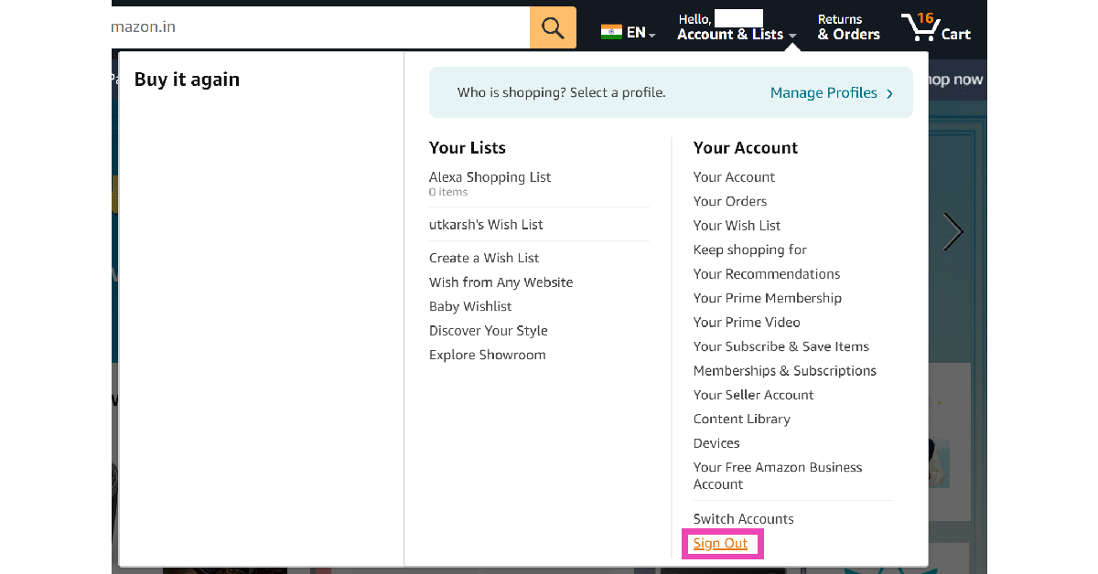Screen dimensions: 1098x574
Task: Go to Your Prime Video
Action: [x=747, y=322]
